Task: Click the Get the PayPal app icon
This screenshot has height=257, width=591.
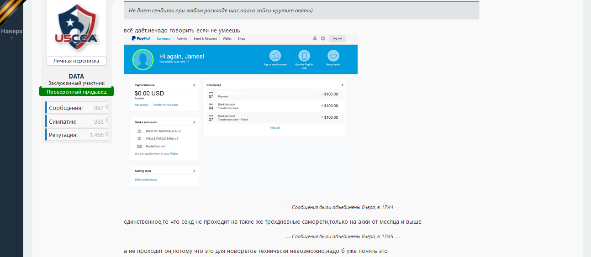Action: pyautogui.click(x=304, y=56)
